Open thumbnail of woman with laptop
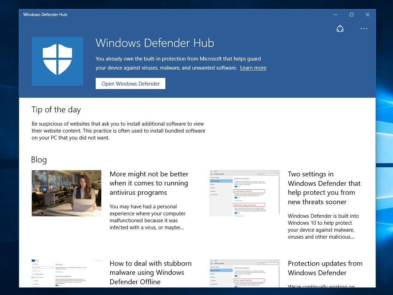 point(66,193)
